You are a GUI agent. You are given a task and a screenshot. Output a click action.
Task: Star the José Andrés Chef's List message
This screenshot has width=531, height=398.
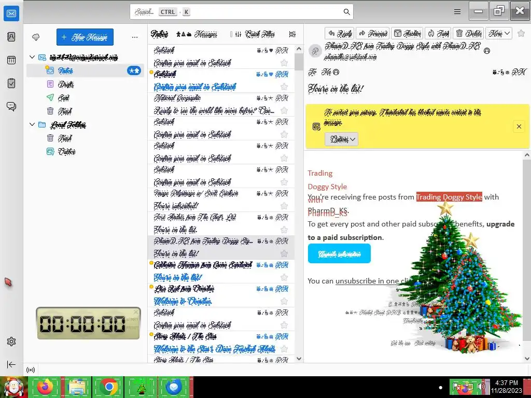pos(284,230)
